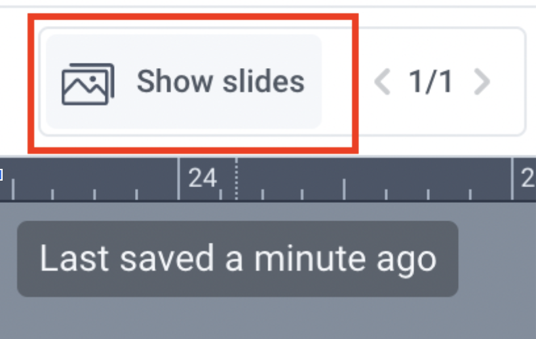Select the dotted playhead line on the ruler

236,179
